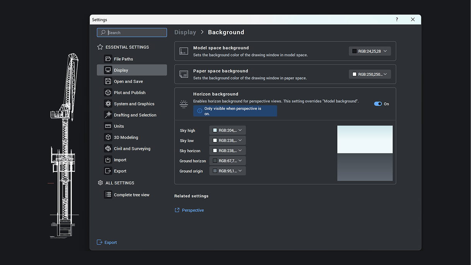Click the Drafting and Selection crosshair icon
This screenshot has width=471, height=265.
pyautogui.click(x=108, y=115)
